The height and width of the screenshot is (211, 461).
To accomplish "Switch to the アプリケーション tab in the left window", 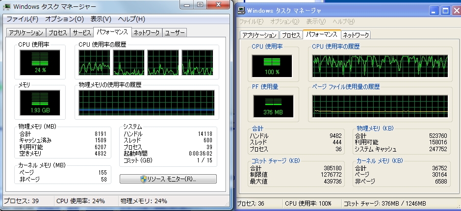I will (x=26, y=33).
